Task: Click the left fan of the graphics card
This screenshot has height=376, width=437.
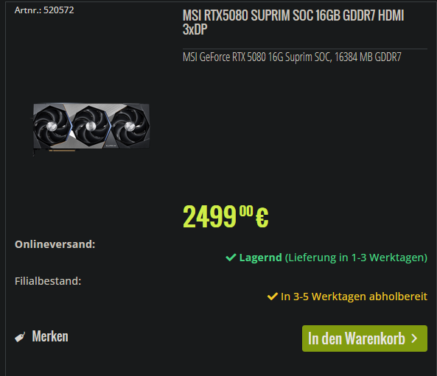Action: (52, 126)
